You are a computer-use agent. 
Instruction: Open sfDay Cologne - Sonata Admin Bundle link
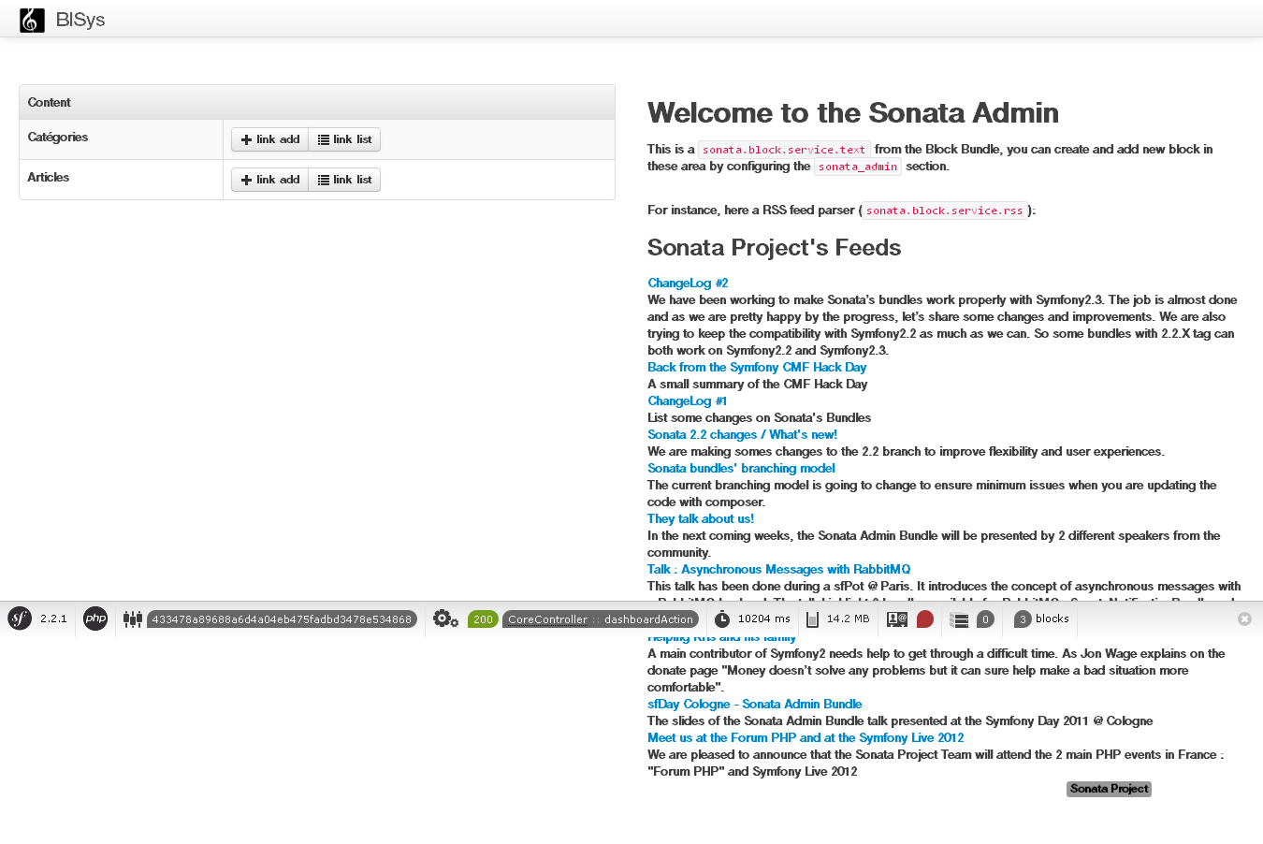click(x=754, y=704)
